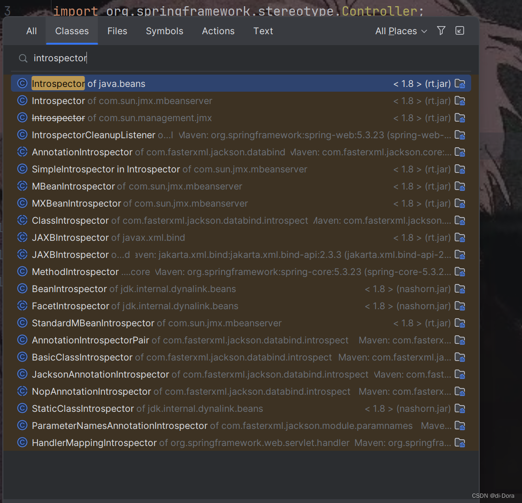Open ClassIntrospector result

(x=241, y=220)
